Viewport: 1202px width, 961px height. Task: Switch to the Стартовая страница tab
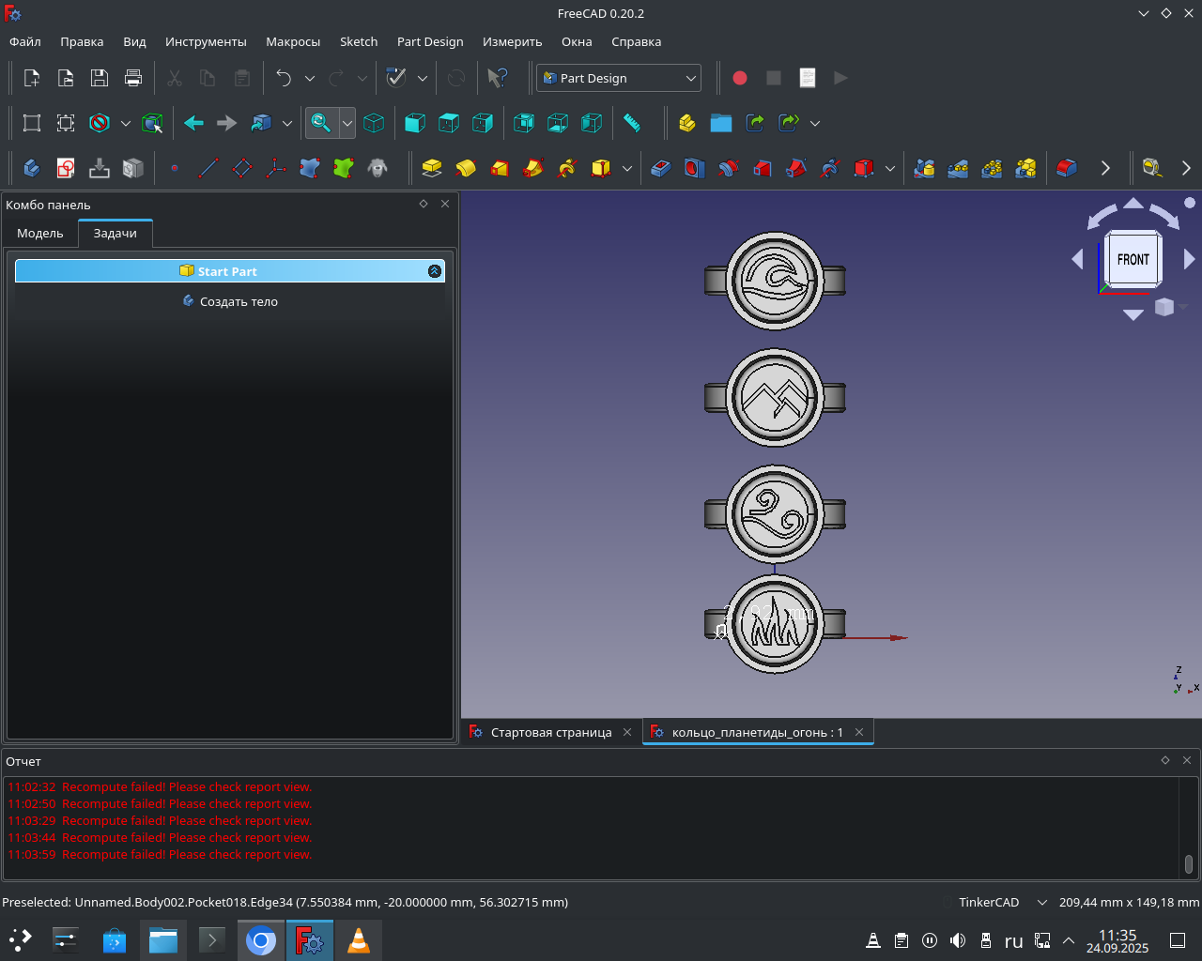point(551,732)
